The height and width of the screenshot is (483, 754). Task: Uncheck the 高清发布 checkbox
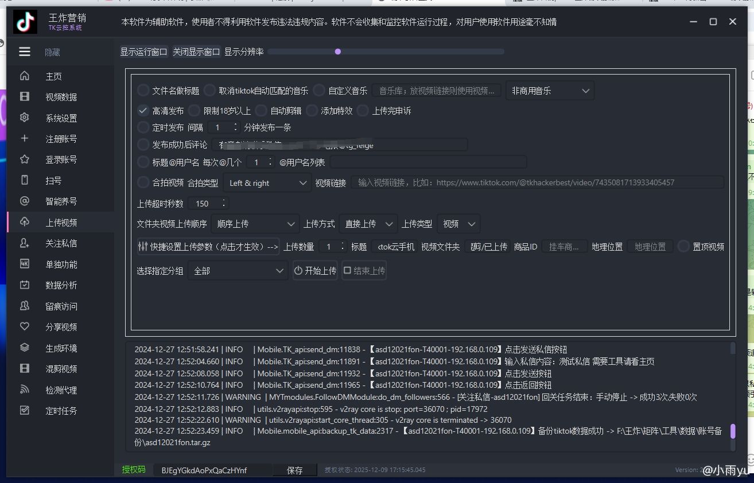point(143,110)
